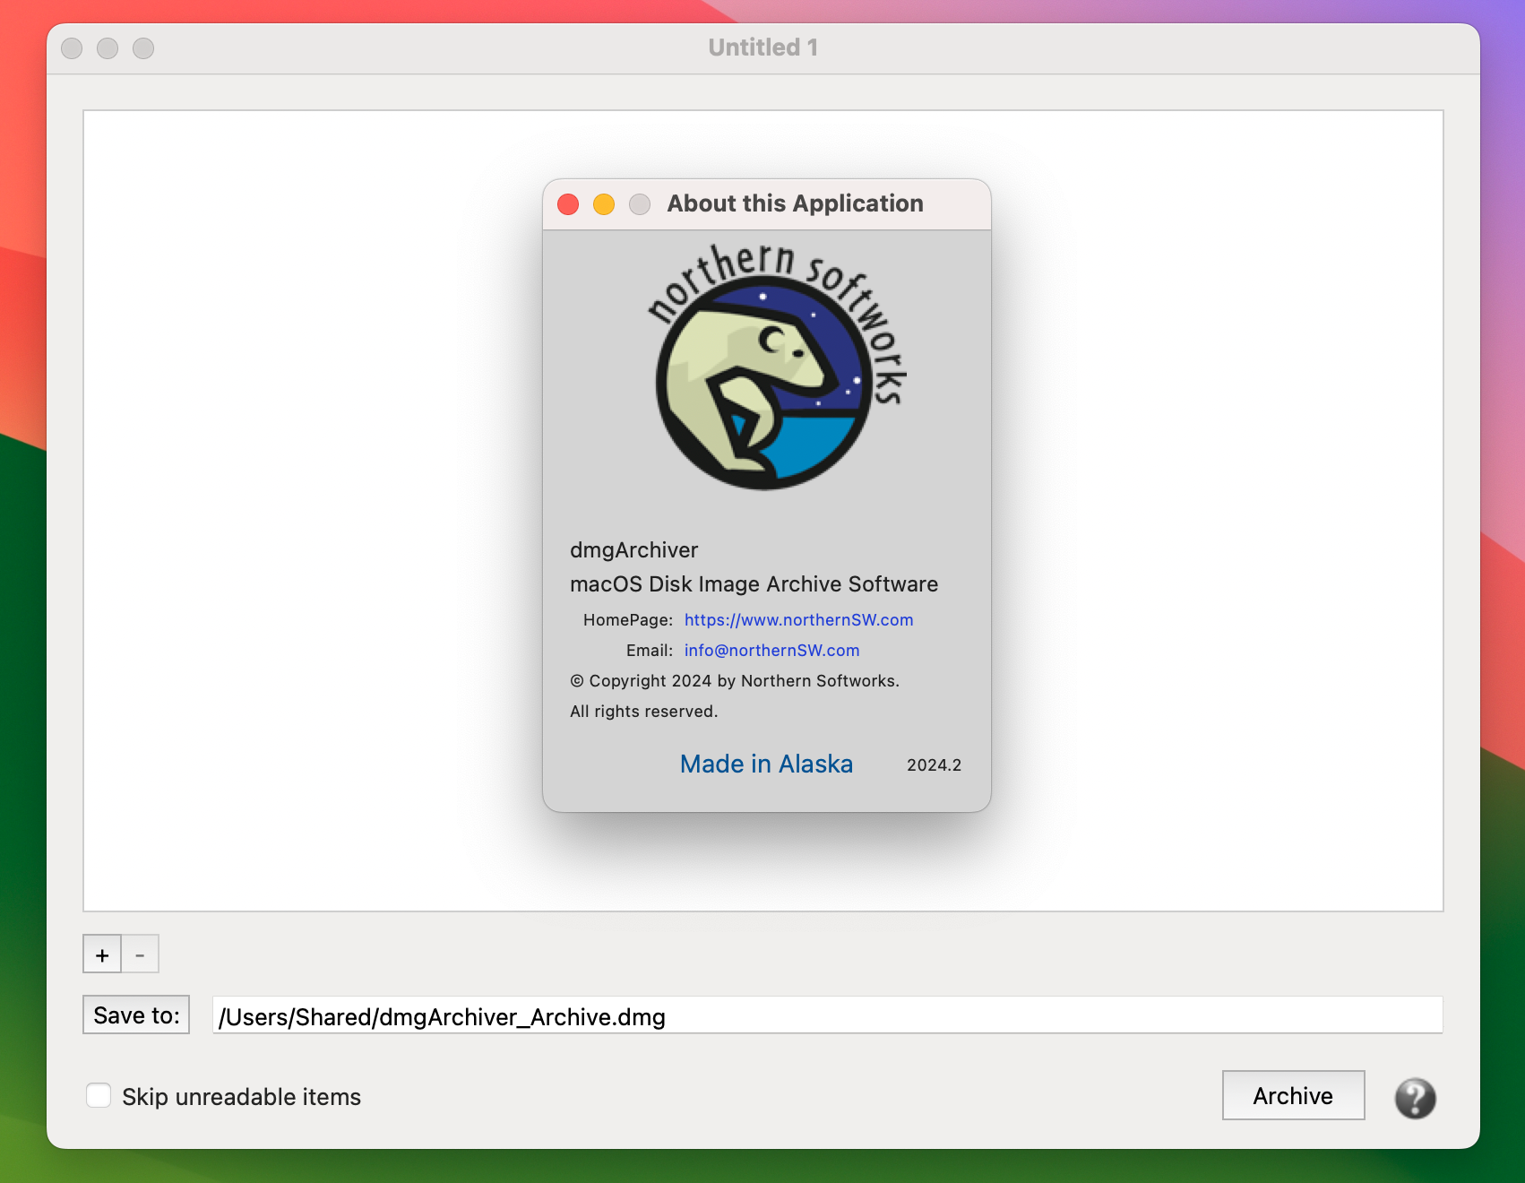The height and width of the screenshot is (1183, 1525).
Task: Click the Northern Softworks polar bear logo
Action: [x=776, y=367]
